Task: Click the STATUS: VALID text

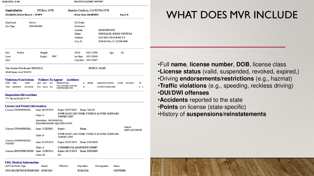Action: pos(97,68)
